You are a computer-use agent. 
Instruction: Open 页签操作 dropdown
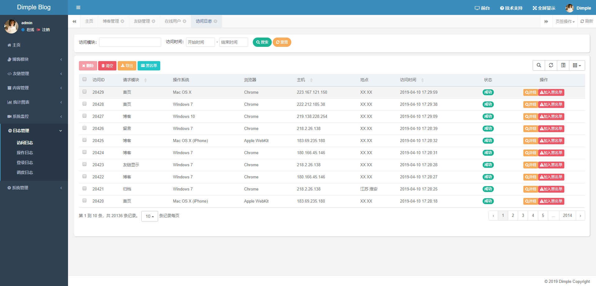point(565,21)
